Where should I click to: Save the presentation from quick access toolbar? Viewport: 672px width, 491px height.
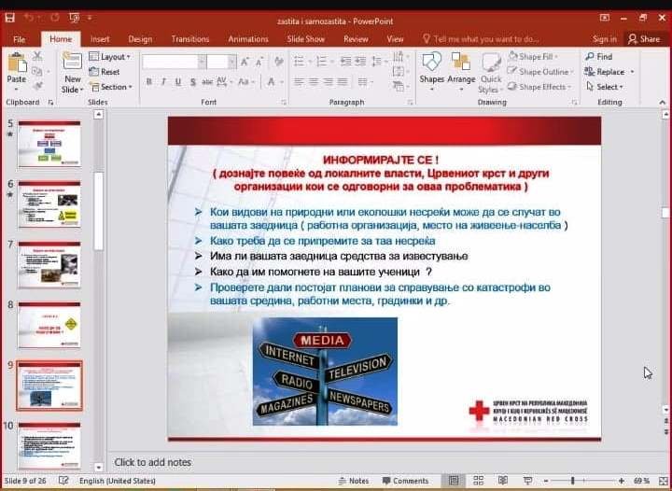pyautogui.click(x=9, y=16)
